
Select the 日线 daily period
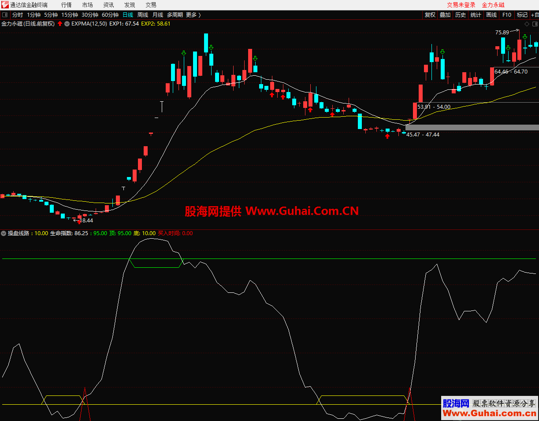coord(128,15)
